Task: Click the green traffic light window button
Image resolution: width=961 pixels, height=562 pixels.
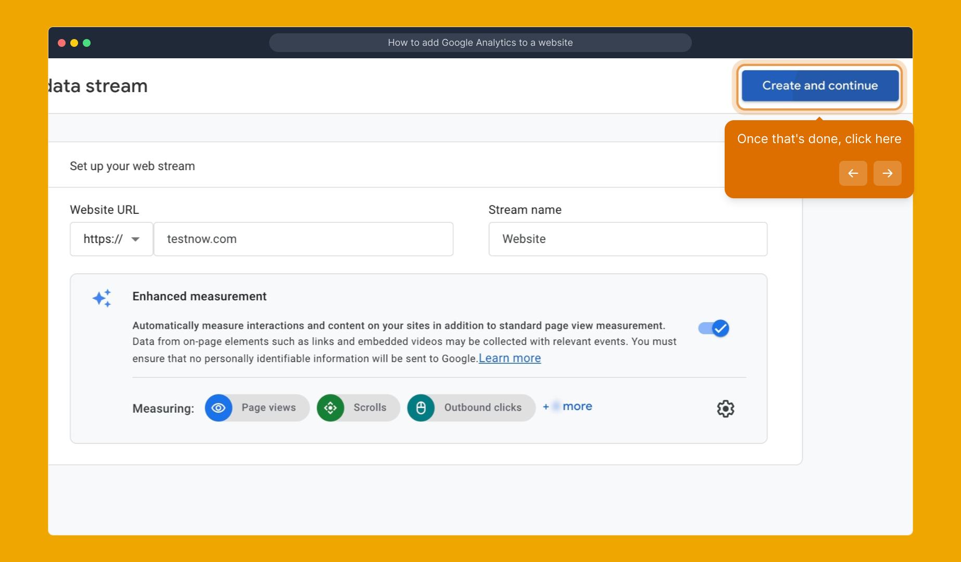Action: pyautogui.click(x=87, y=43)
